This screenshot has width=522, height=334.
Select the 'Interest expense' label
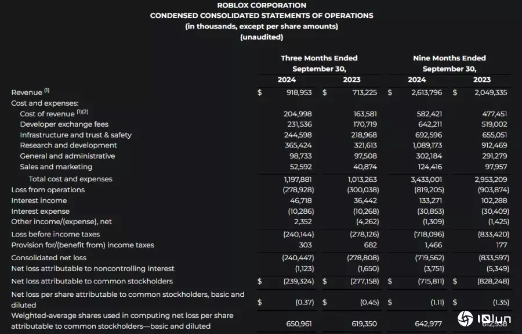pyautogui.click(x=40, y=211)
